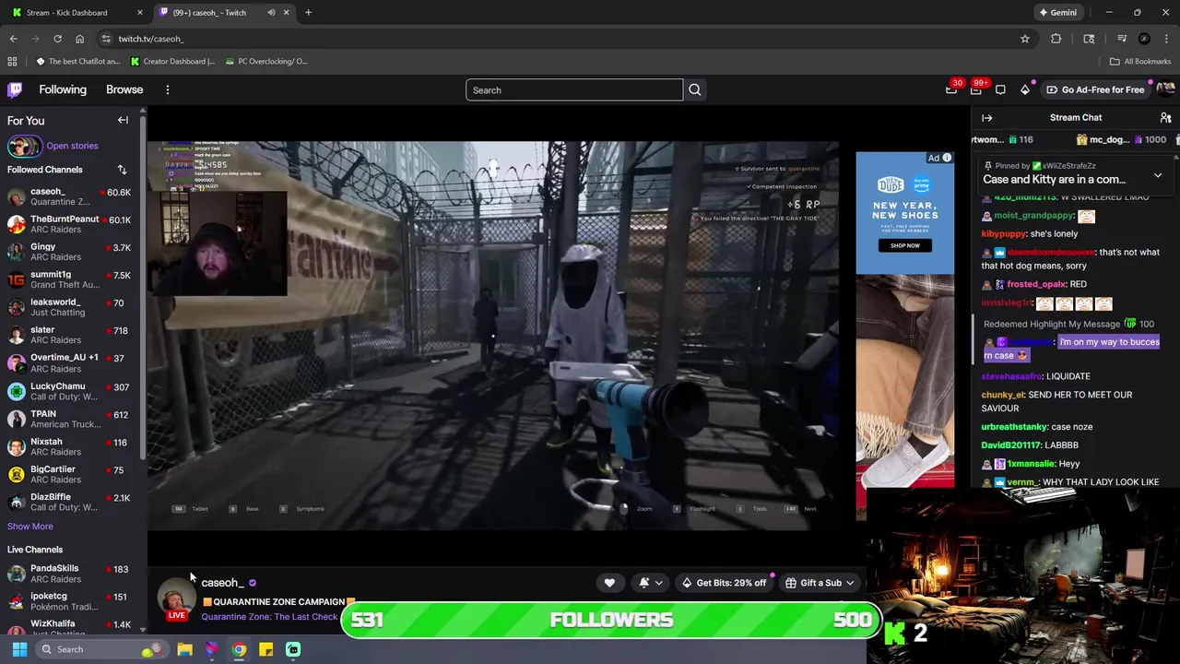The image size is (1180, 664).
Task: Click the browser Home icon
Action: point(79,39)
